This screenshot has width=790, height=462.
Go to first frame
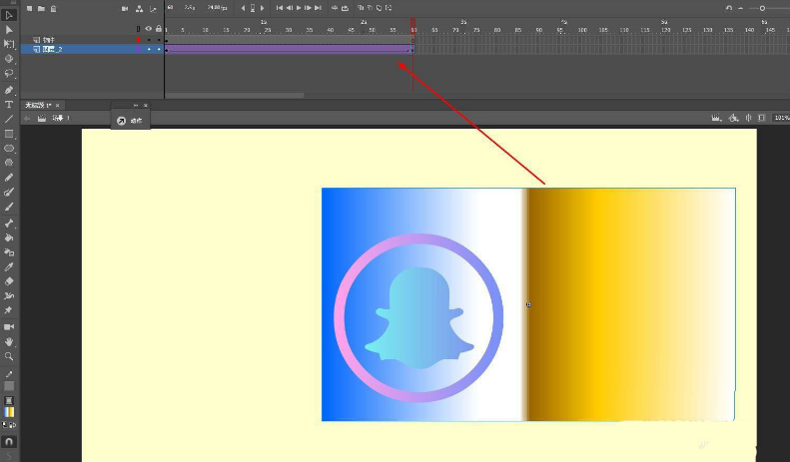tap(279, 8)
